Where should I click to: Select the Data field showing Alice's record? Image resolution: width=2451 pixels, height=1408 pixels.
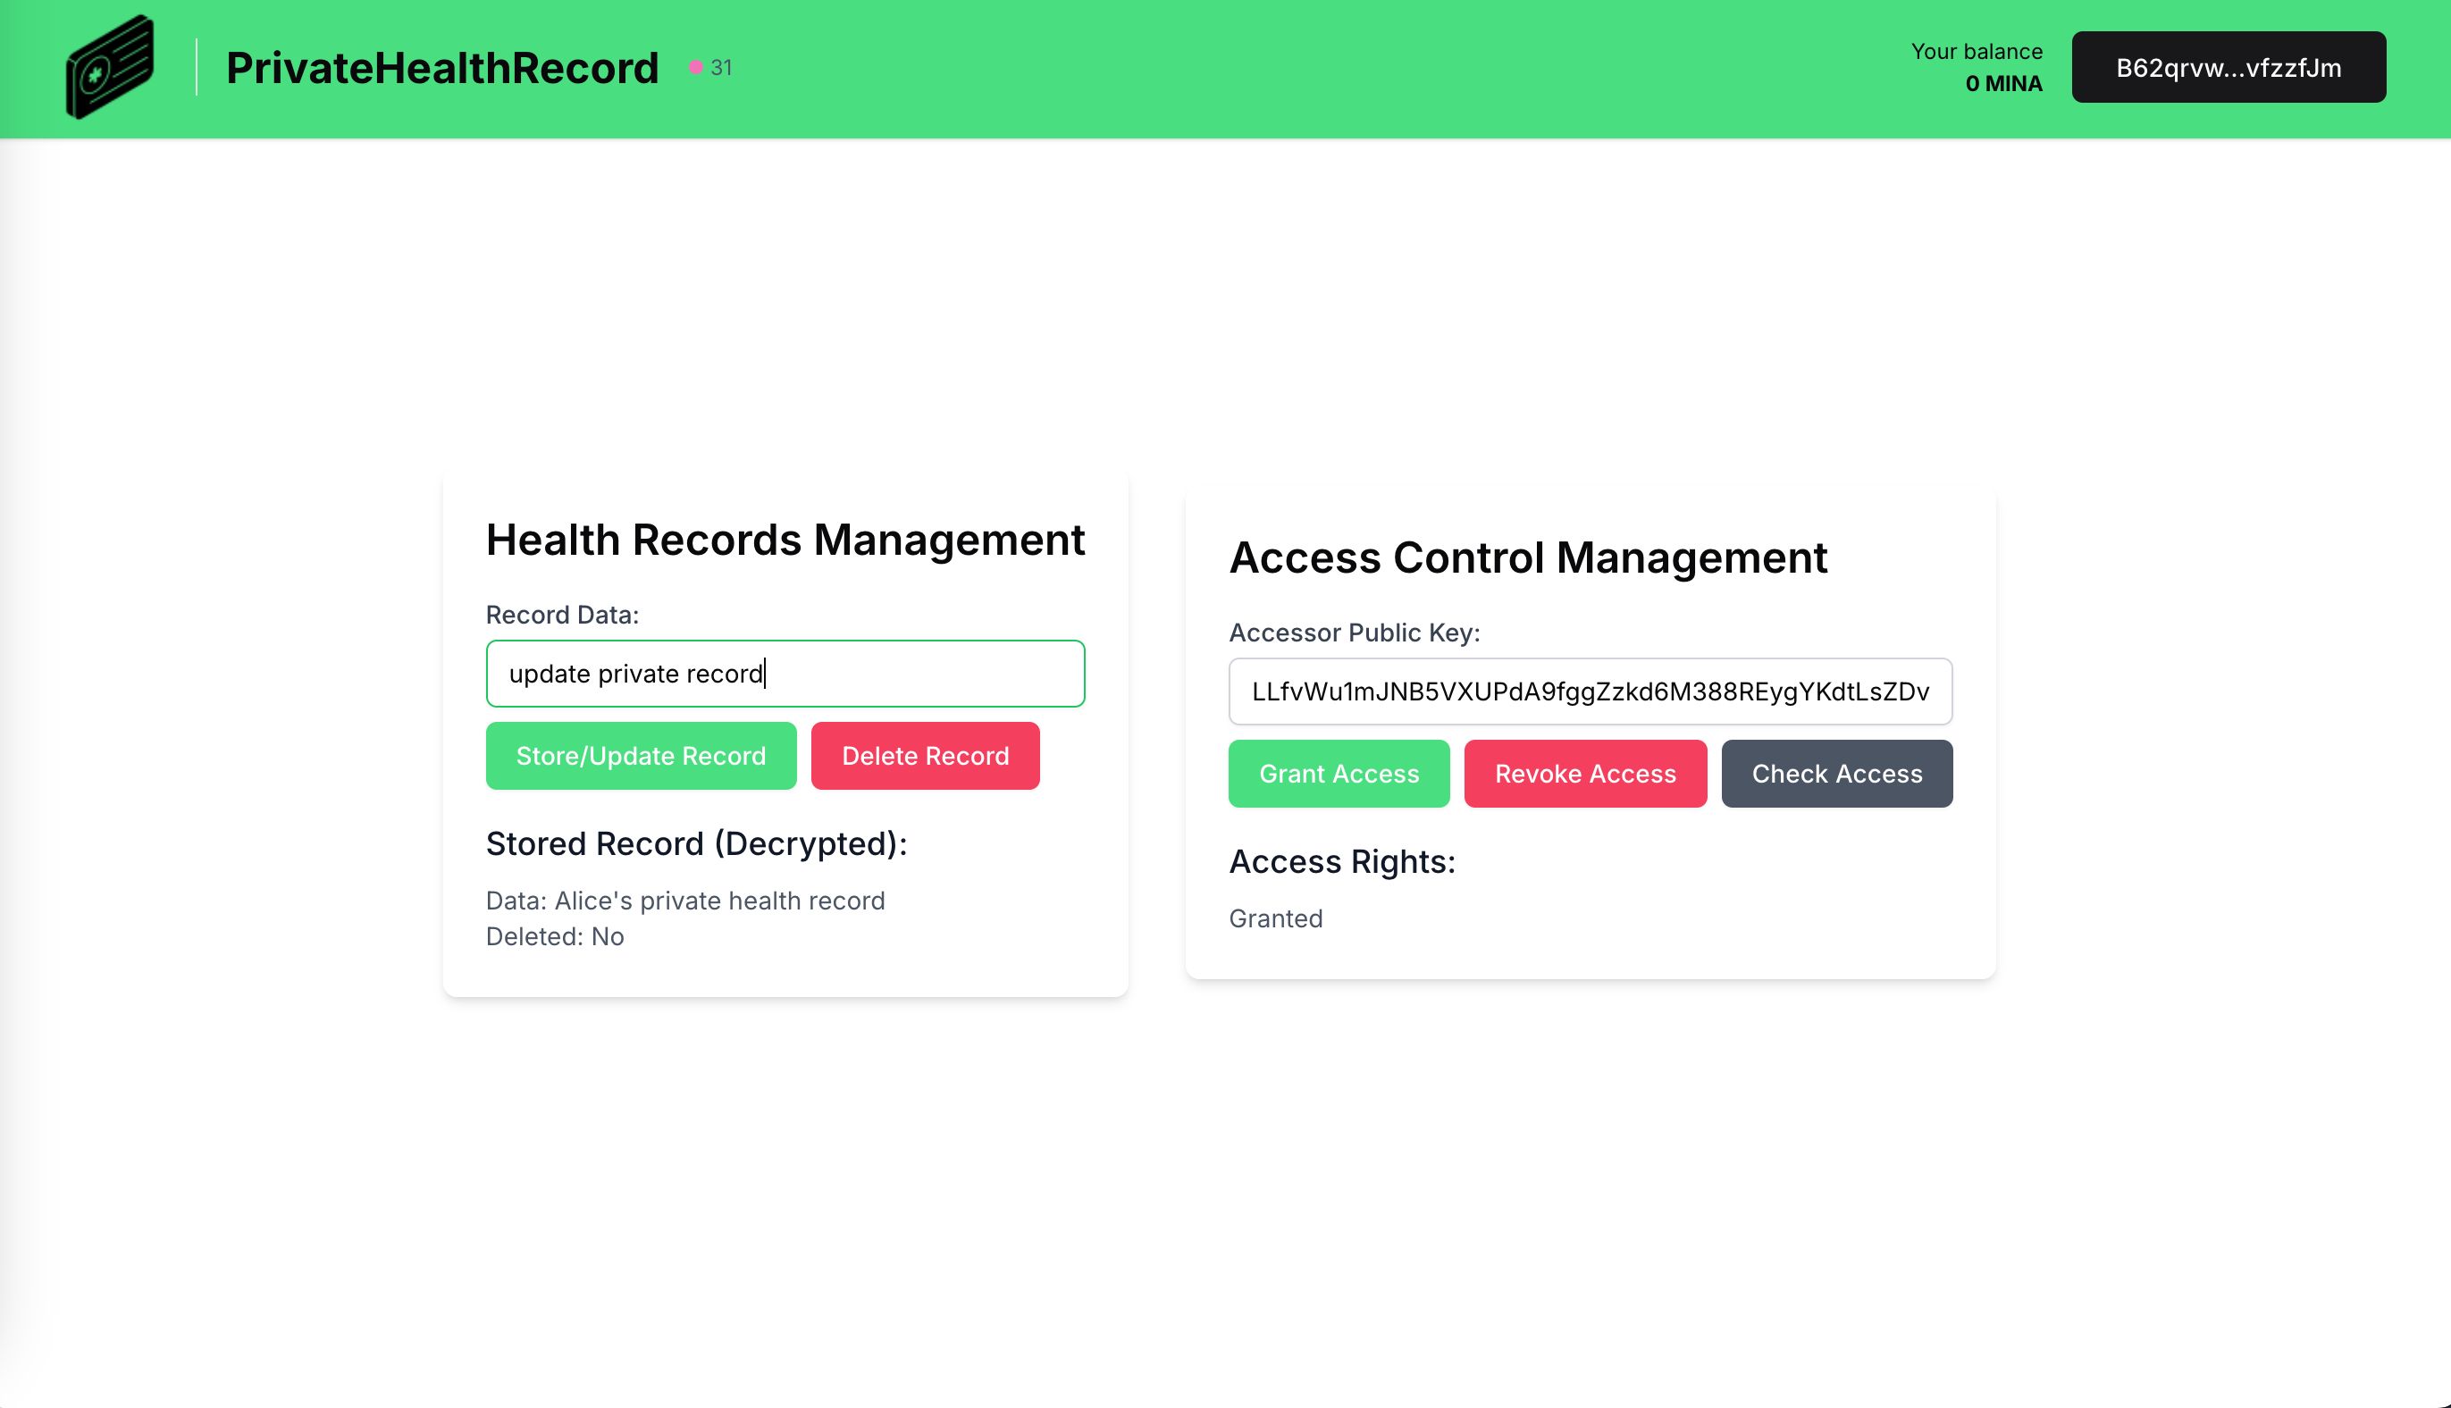(x=685, y=900)
